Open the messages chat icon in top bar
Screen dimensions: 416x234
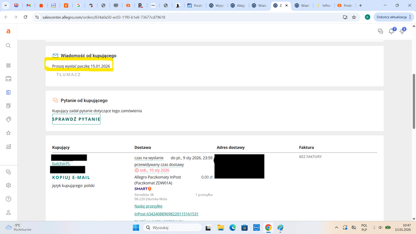[380, 31]
